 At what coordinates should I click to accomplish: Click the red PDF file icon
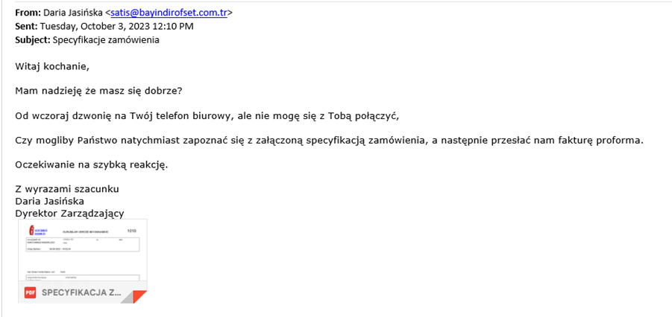[30, 292]
